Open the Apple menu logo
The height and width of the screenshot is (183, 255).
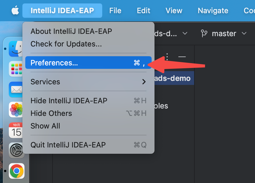point(15,10)
